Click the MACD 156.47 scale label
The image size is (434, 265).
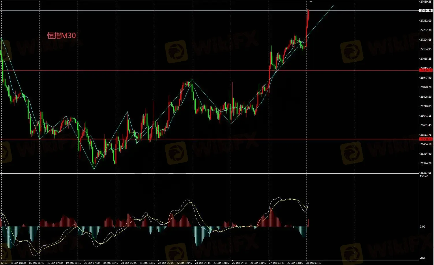(424, 176)
